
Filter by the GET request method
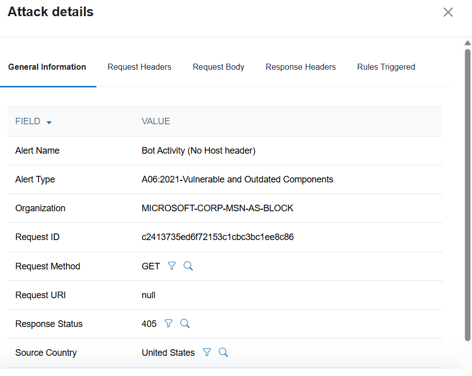point(171,266)
